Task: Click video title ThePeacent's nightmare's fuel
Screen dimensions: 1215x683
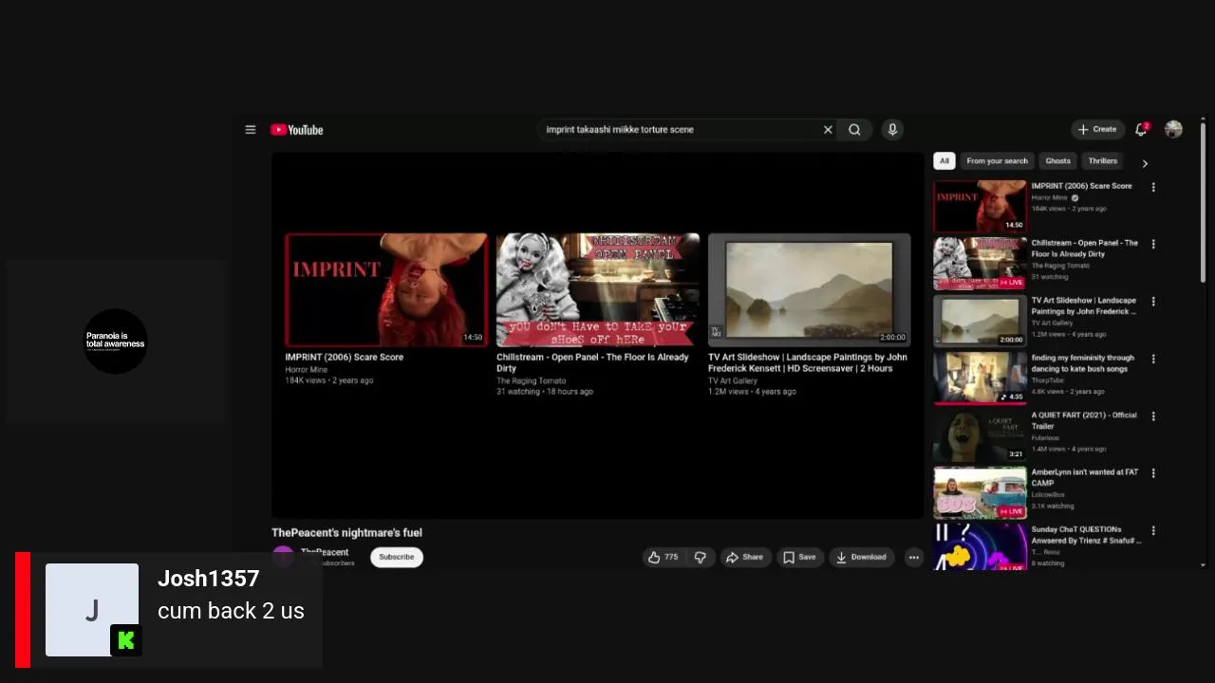Action: 346,533
